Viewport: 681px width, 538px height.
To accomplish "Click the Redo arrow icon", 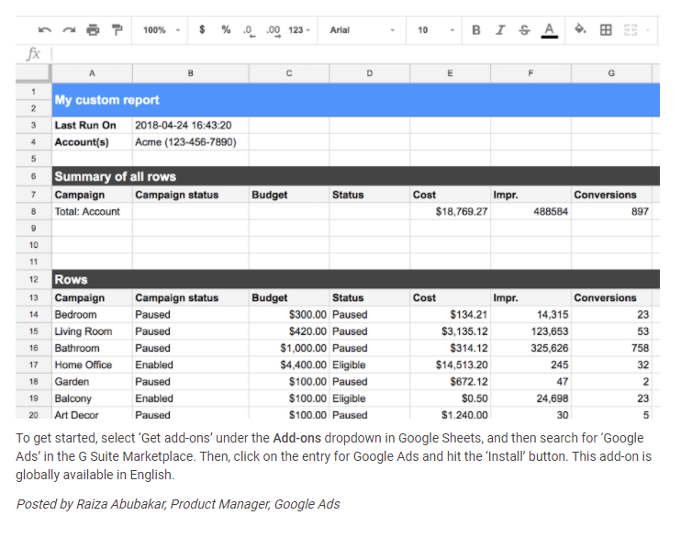I will 69,30.
